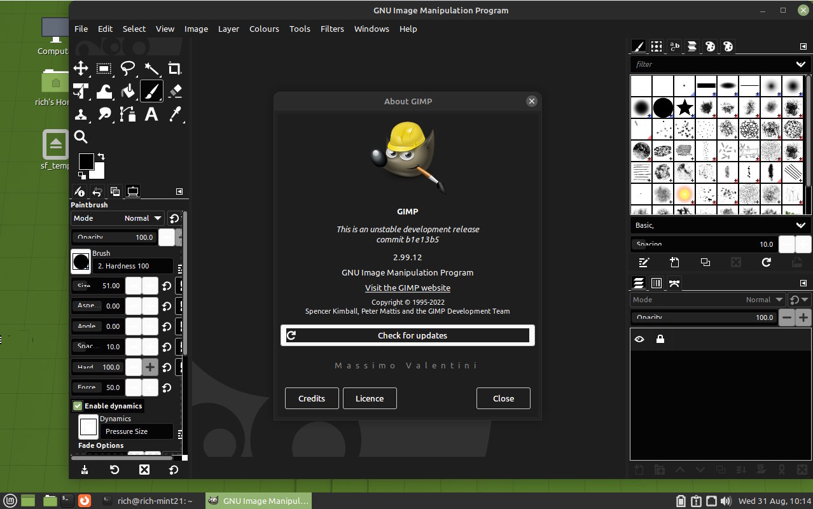Viewport: 813px width, 509px height.
Task: Click the Check for updates button
Action: coord(407,335)
